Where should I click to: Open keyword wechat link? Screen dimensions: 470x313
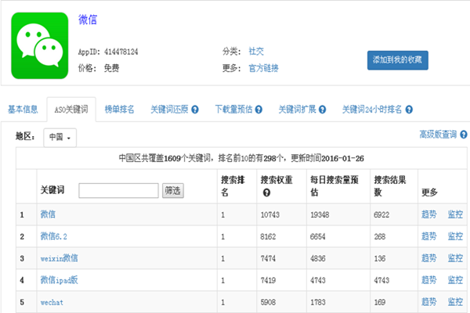[x=52, y=302]
